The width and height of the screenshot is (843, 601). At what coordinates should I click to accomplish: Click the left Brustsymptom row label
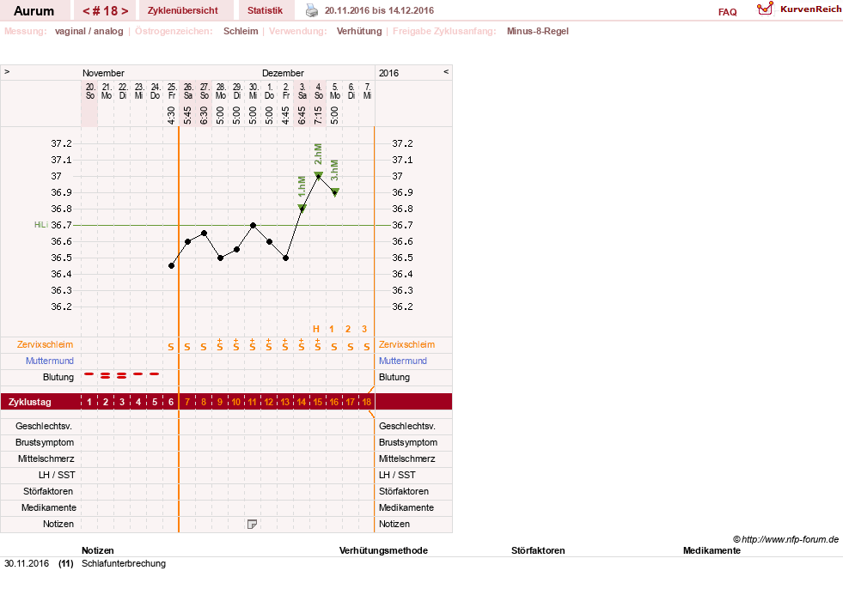(45, 442)
